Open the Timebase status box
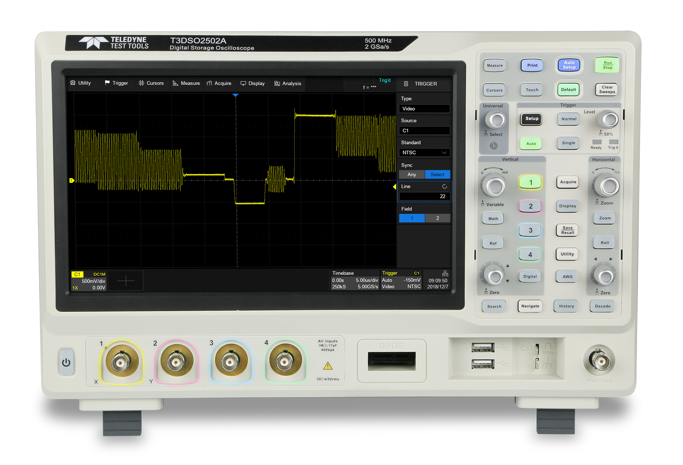This screenshot has width=683, height=465. click(x=354, y=280)
